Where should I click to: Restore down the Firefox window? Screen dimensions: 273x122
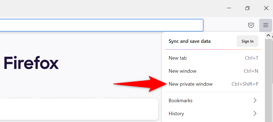247,8
